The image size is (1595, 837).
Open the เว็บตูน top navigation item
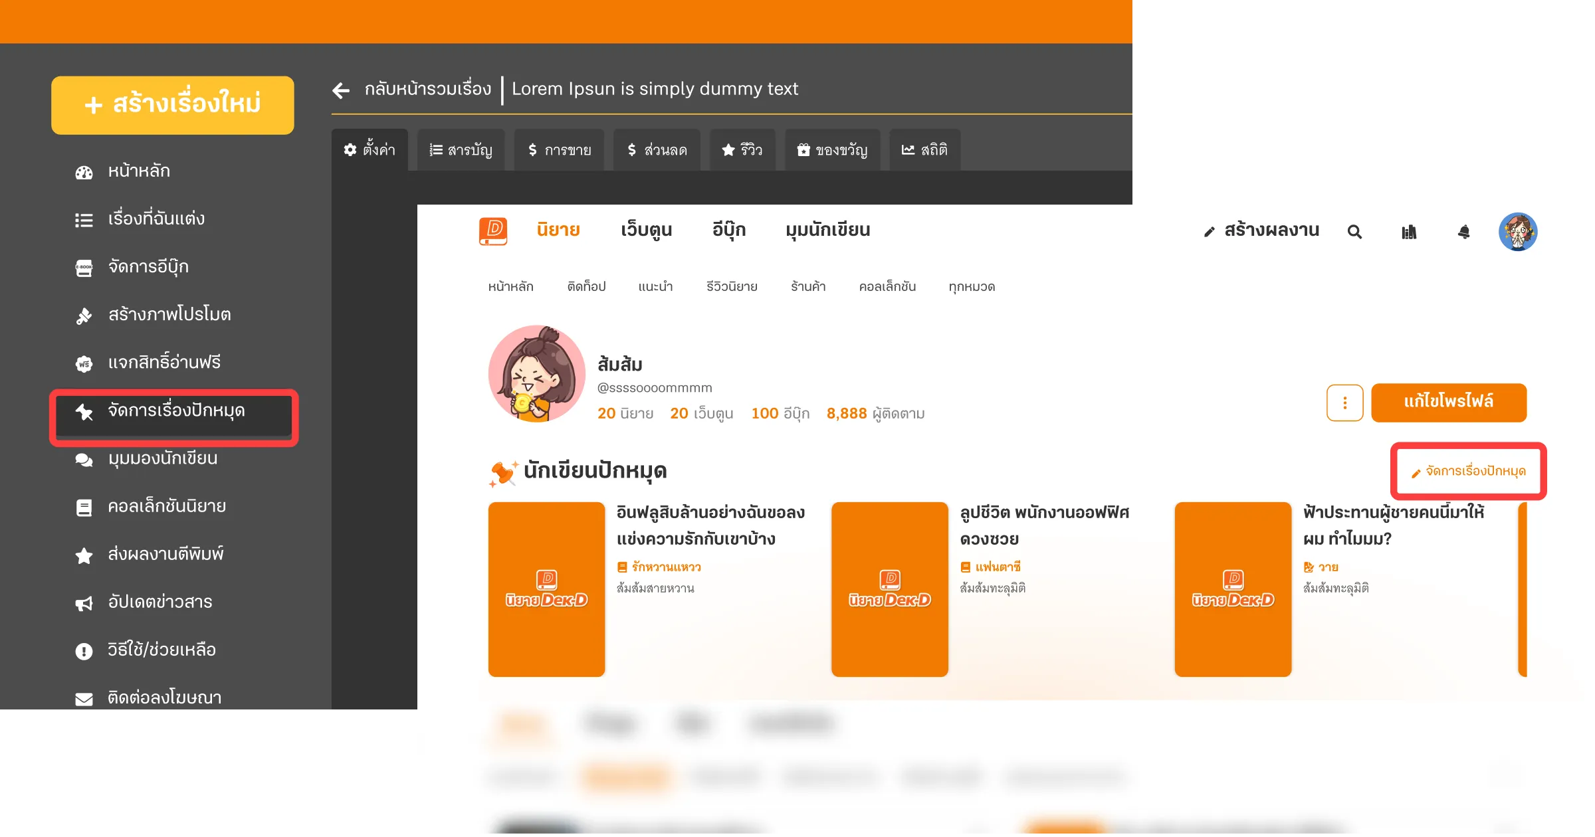coord(646,230)
